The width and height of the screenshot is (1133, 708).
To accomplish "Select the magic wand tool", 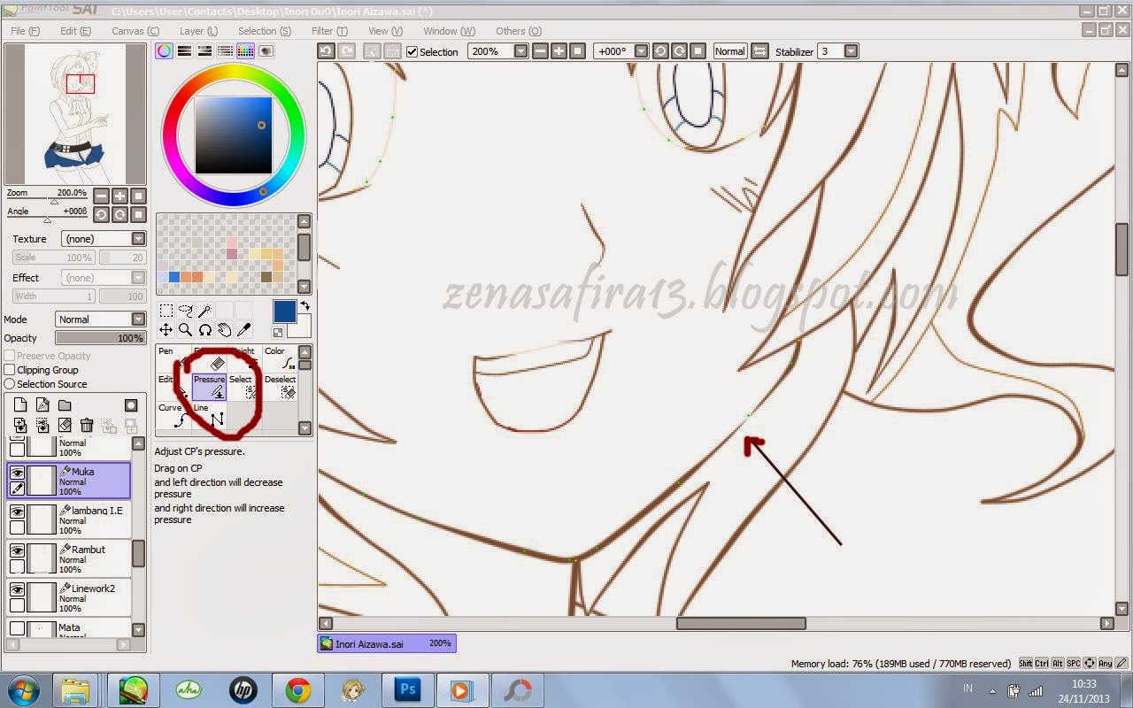I will click(204, 311).
